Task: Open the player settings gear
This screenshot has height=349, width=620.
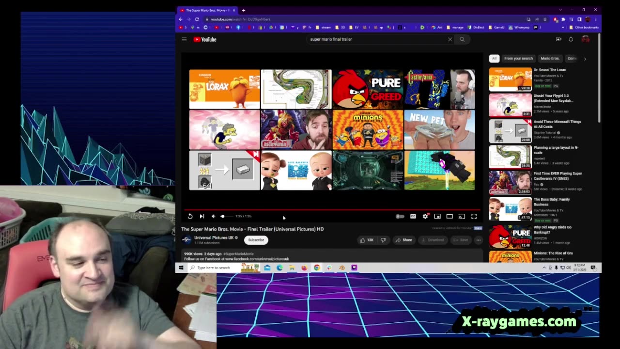Action: (x=425, y=216)
